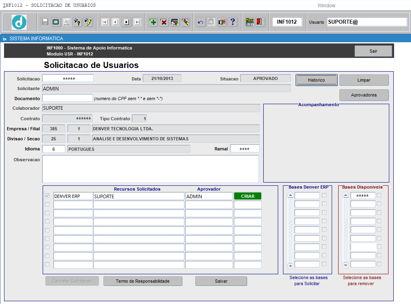The image size is (411, 304).
Task: Click the INF1012 program code field
Action: (x=287, y=22)
